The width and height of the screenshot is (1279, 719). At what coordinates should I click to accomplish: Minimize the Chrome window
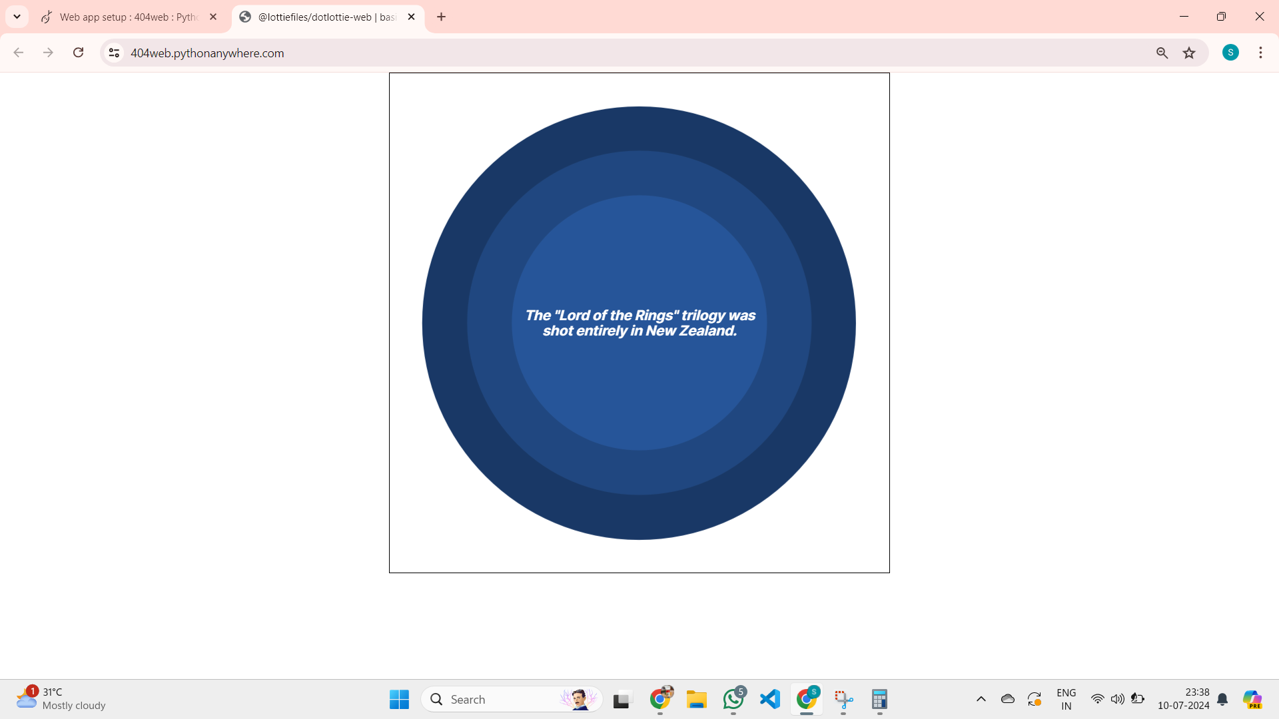(x=1184, y=17)
